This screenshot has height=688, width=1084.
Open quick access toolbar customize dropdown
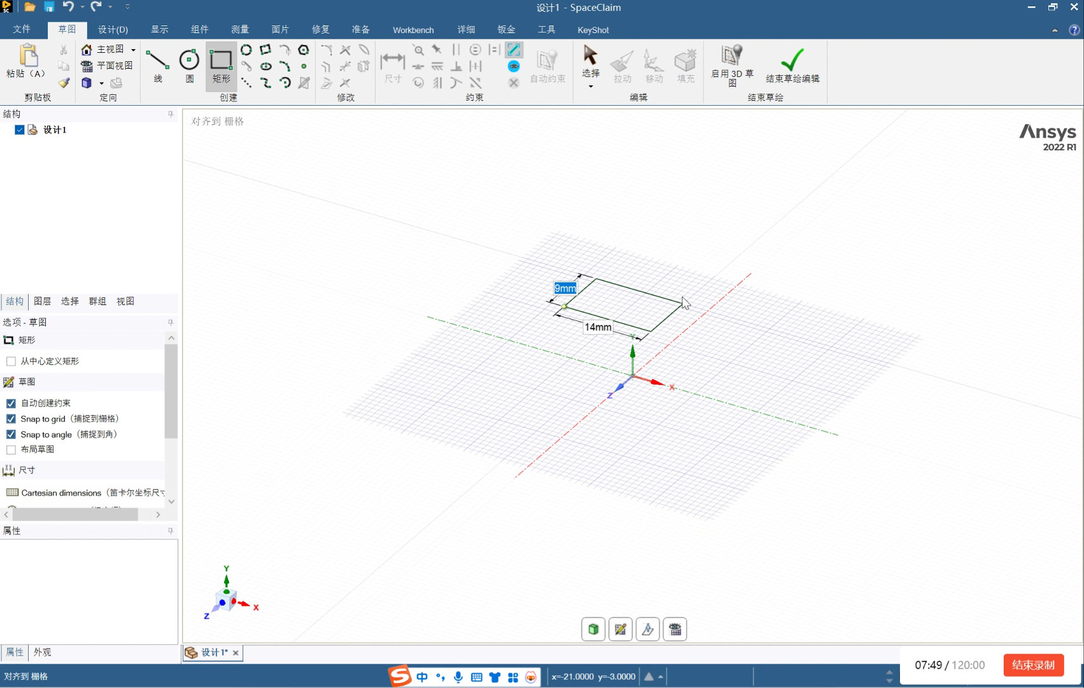pyautogui.click(x=127, y=7)
